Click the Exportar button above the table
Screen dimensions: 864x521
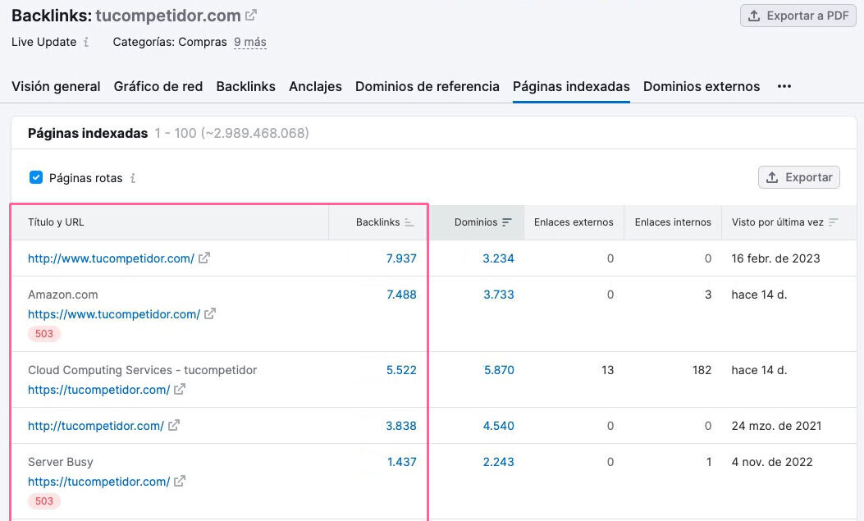799,177
